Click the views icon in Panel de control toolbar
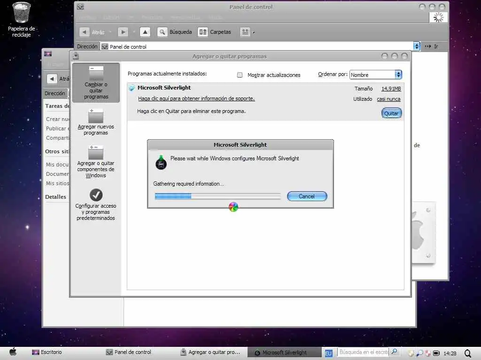The width and height of the screenshot is (481, 360). (245, 32)
